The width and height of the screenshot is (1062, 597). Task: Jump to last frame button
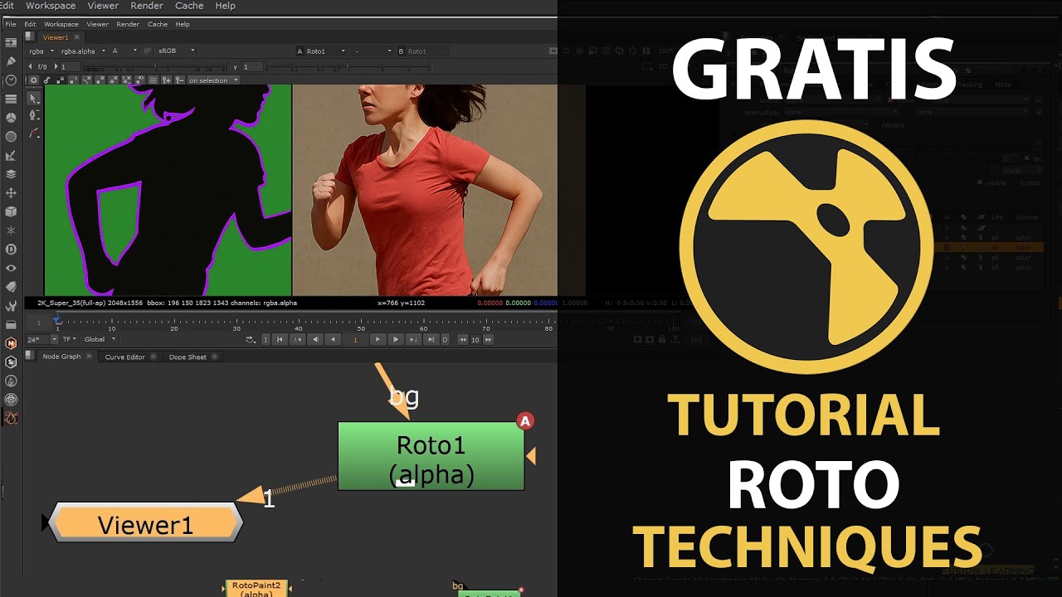coord(431,339)
